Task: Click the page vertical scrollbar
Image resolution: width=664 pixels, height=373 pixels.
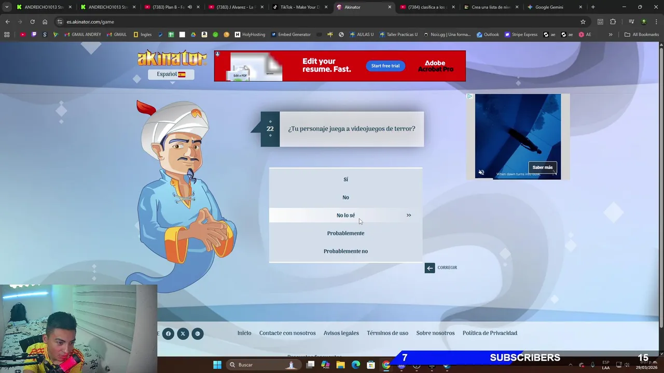Action: (661, 187)
